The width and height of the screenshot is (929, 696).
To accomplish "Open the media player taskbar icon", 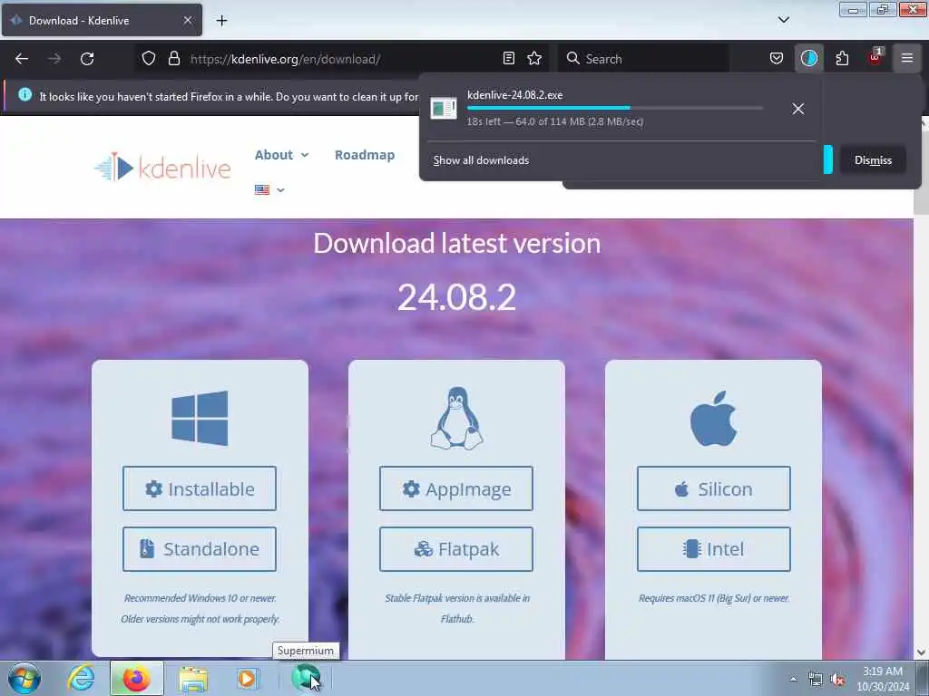I will 247,678.
